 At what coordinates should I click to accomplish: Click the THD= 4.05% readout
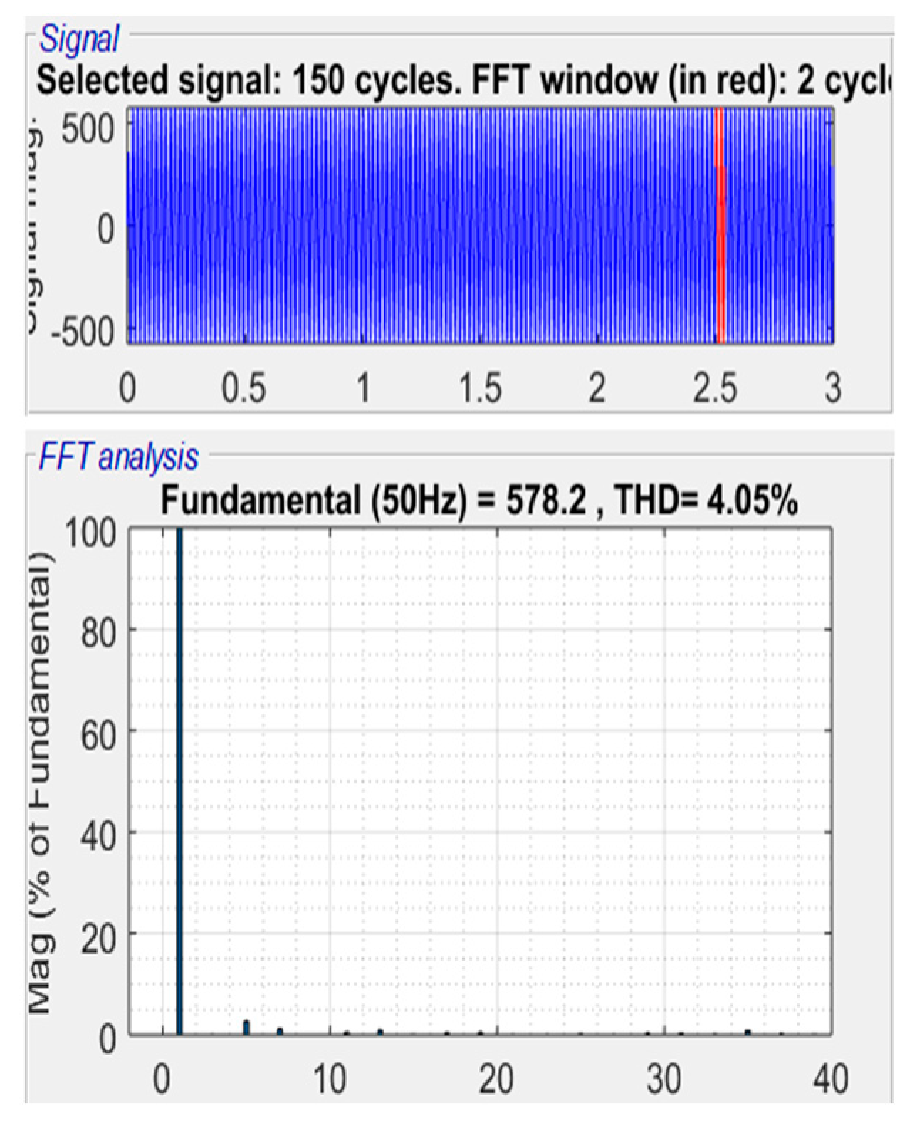point(705,500)
